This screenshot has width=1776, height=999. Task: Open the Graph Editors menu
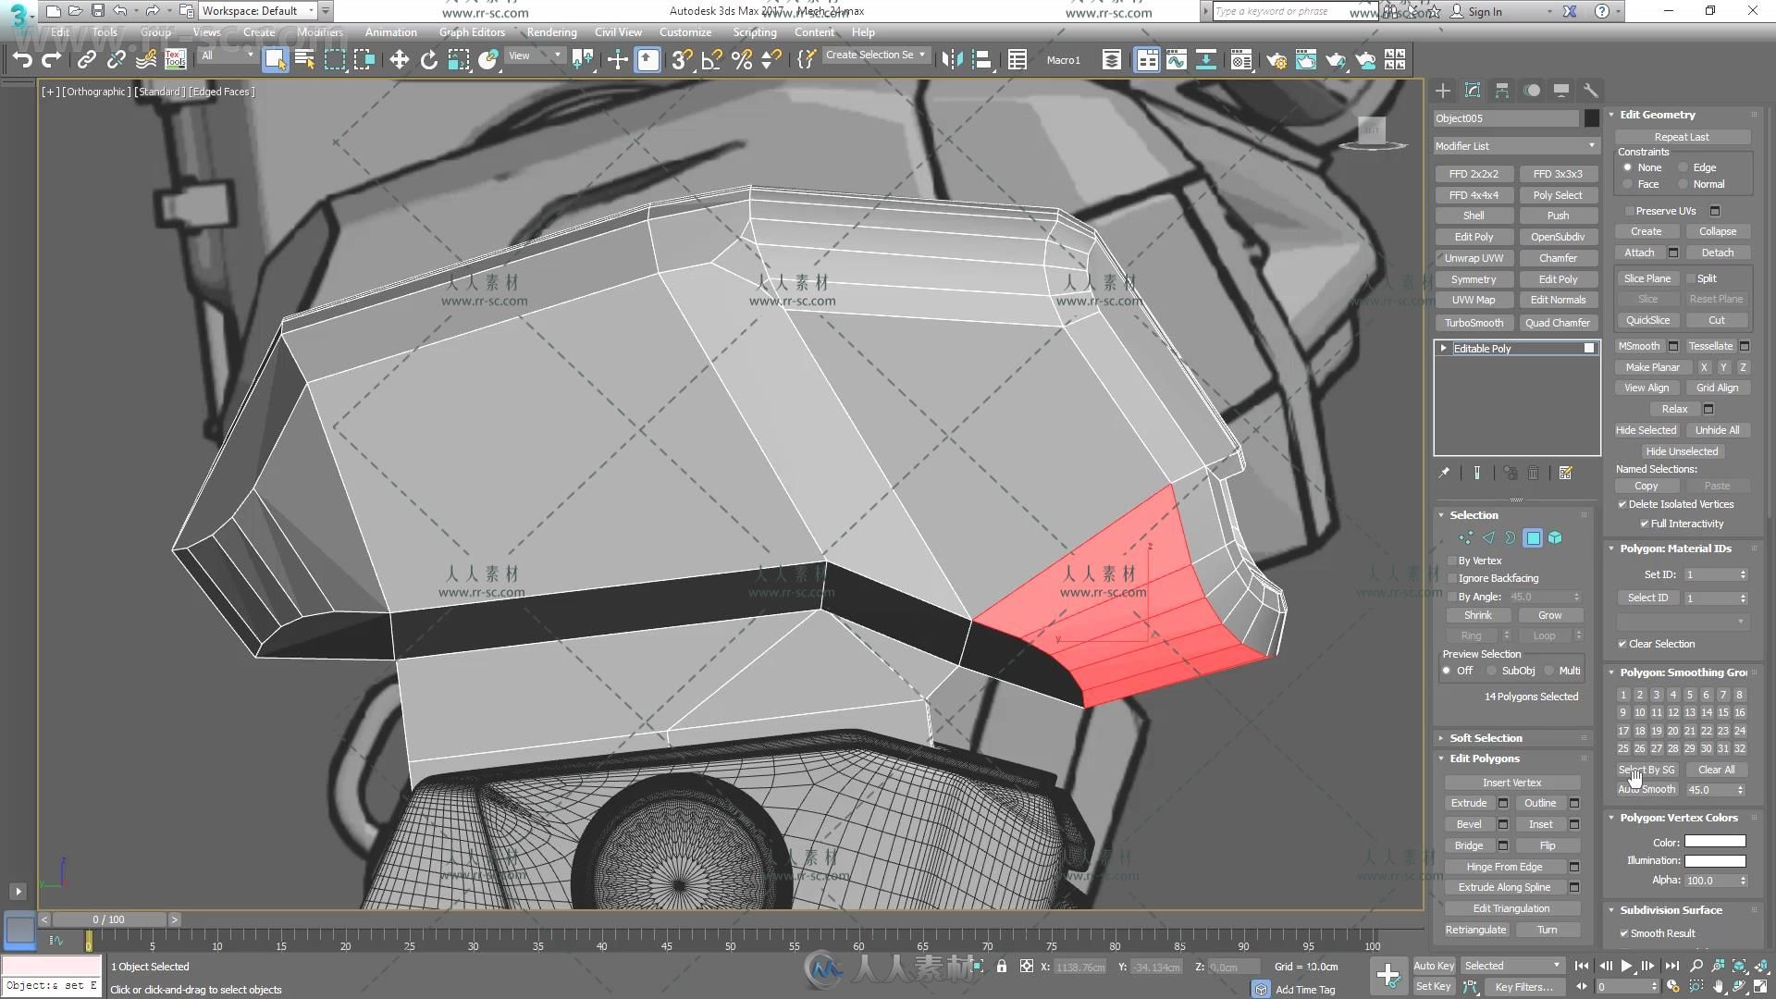[x=472, y=32]
